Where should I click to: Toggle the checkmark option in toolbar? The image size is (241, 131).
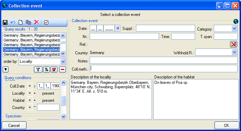[46, 22]
